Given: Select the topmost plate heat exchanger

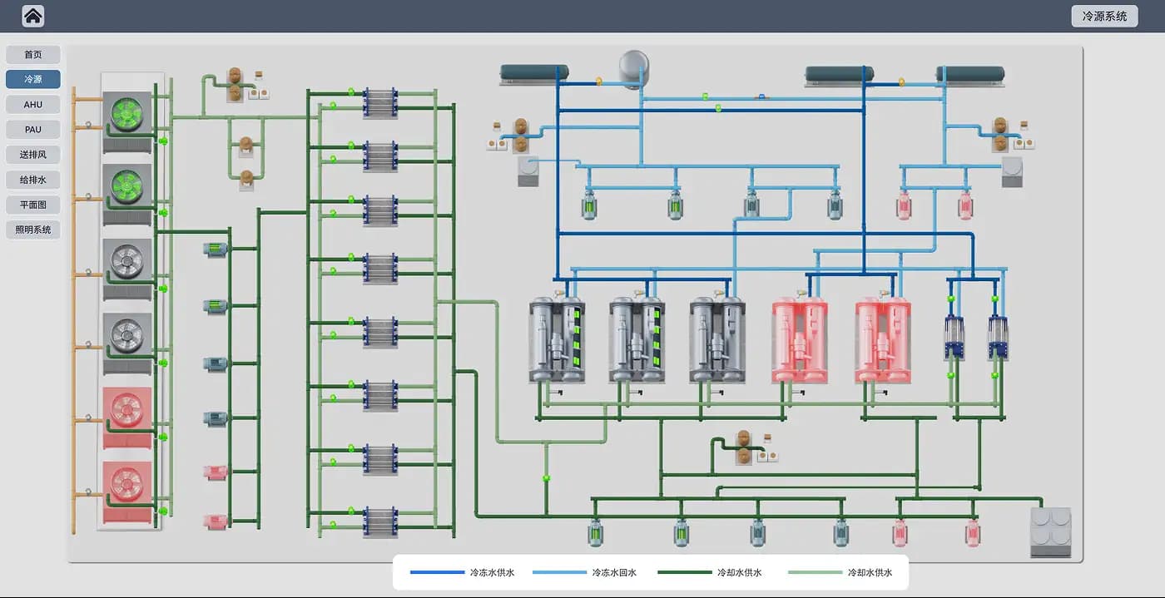Looking at the screenshot, I should (380, 104).
